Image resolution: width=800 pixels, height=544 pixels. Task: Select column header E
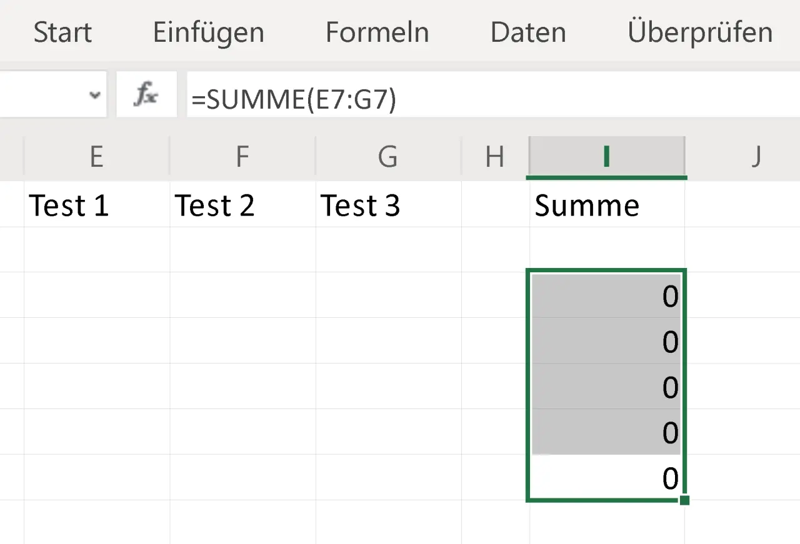click(96, 157)
